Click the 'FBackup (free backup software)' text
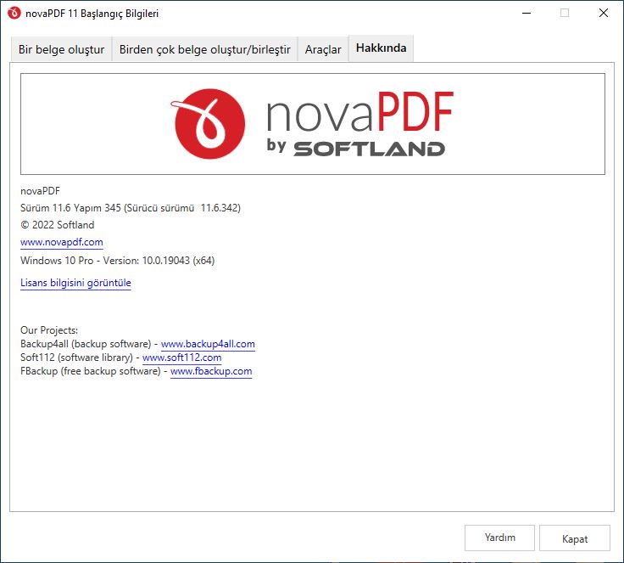Screen dimensions: 624x563 tap(91, 371)
